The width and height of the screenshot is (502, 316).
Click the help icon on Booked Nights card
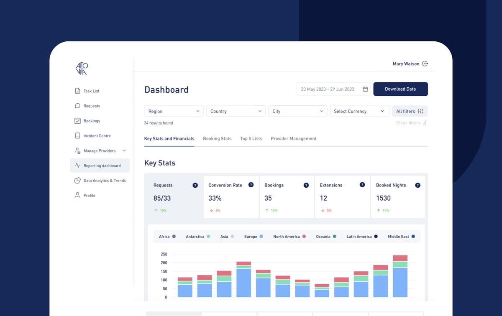pos(417,185)
